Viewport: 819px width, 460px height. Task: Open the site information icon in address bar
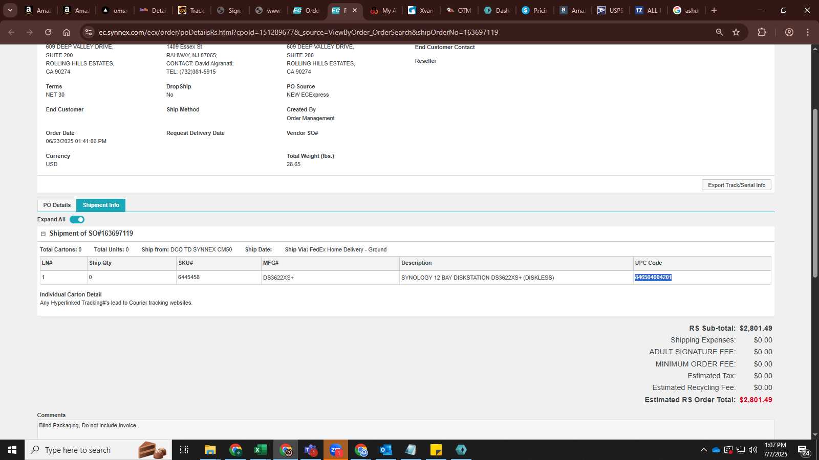tap(89, 32)
